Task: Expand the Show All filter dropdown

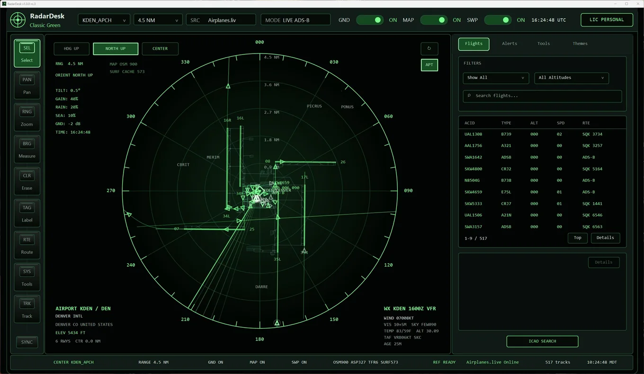Action: coord(496,78)
